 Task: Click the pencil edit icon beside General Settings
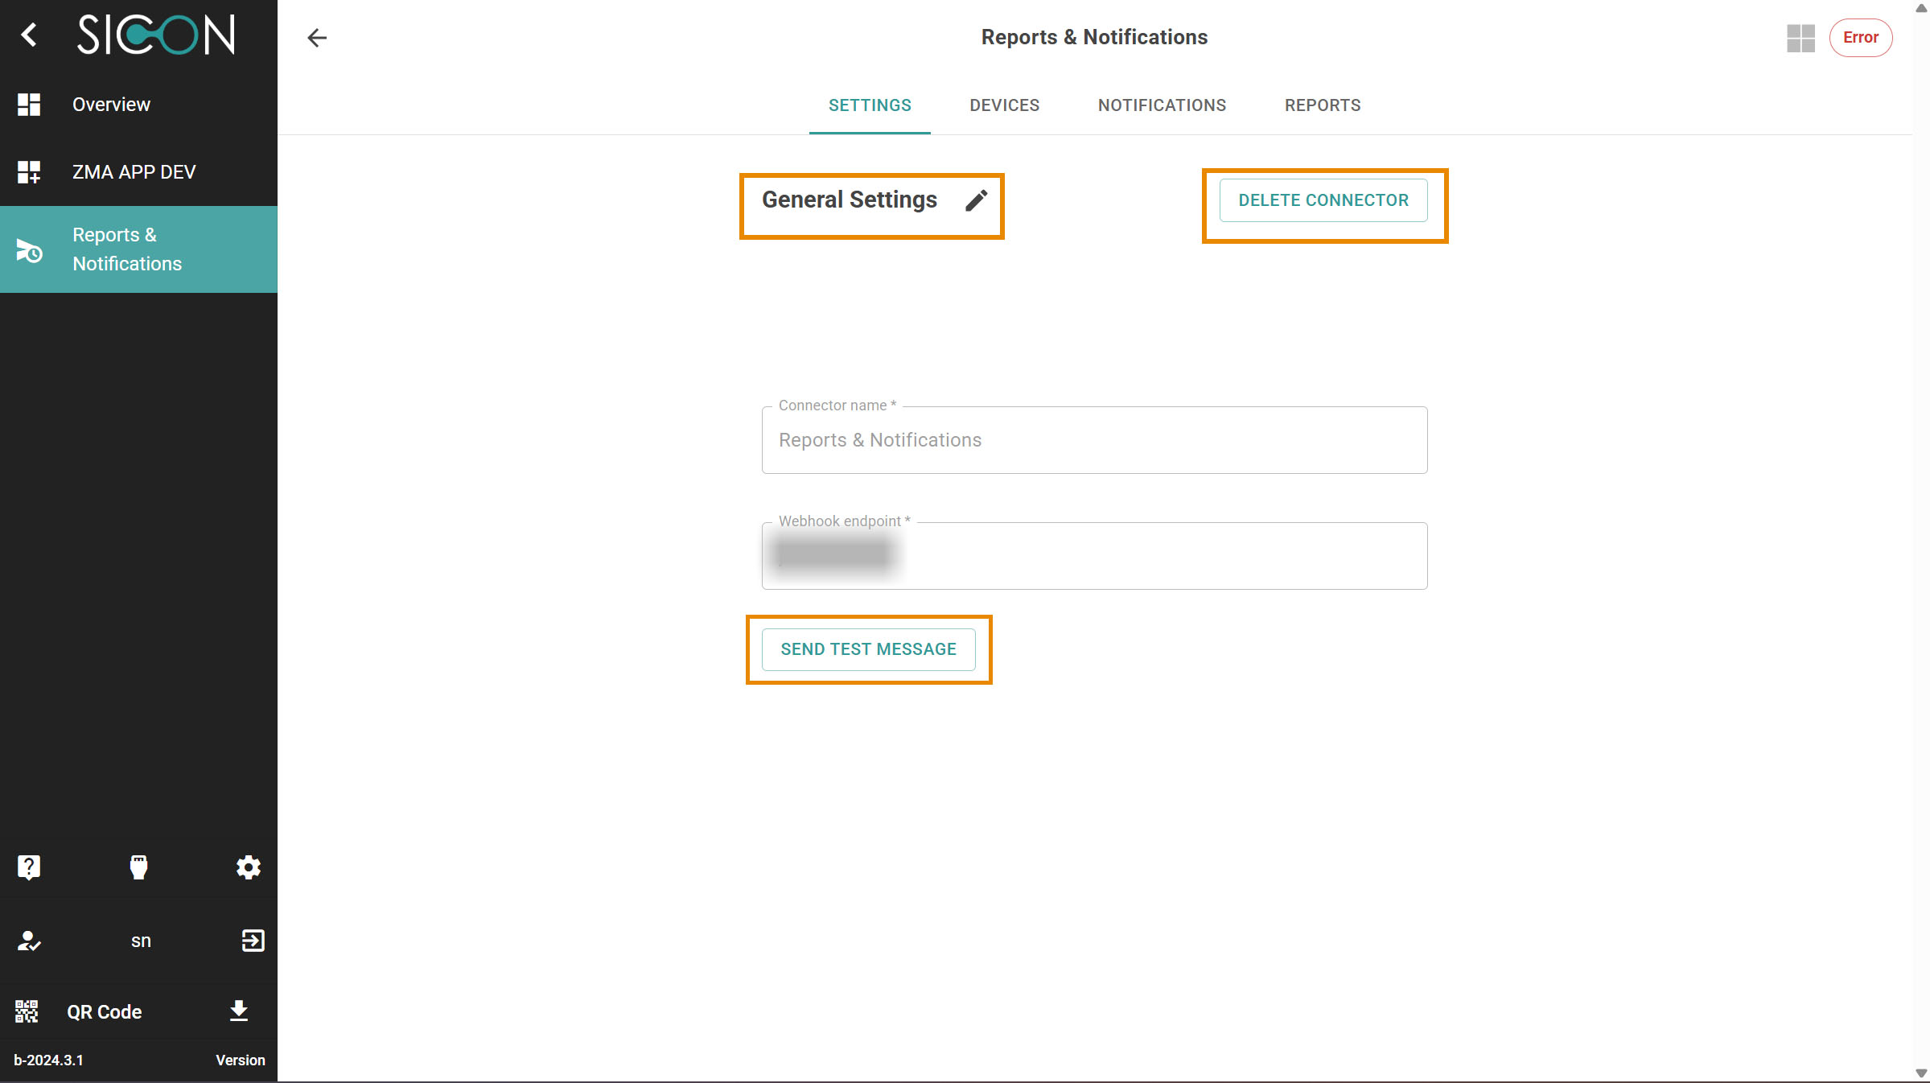(976, 200)
